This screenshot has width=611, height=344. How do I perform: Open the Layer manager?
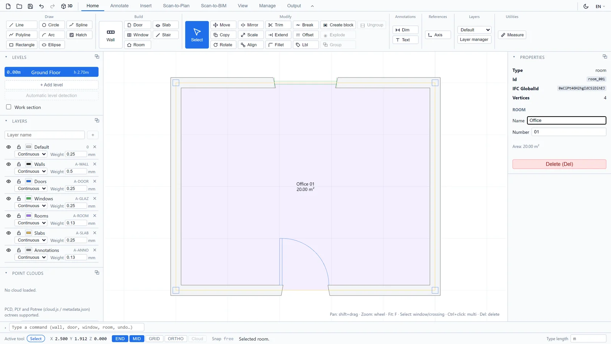pos(474,39)
